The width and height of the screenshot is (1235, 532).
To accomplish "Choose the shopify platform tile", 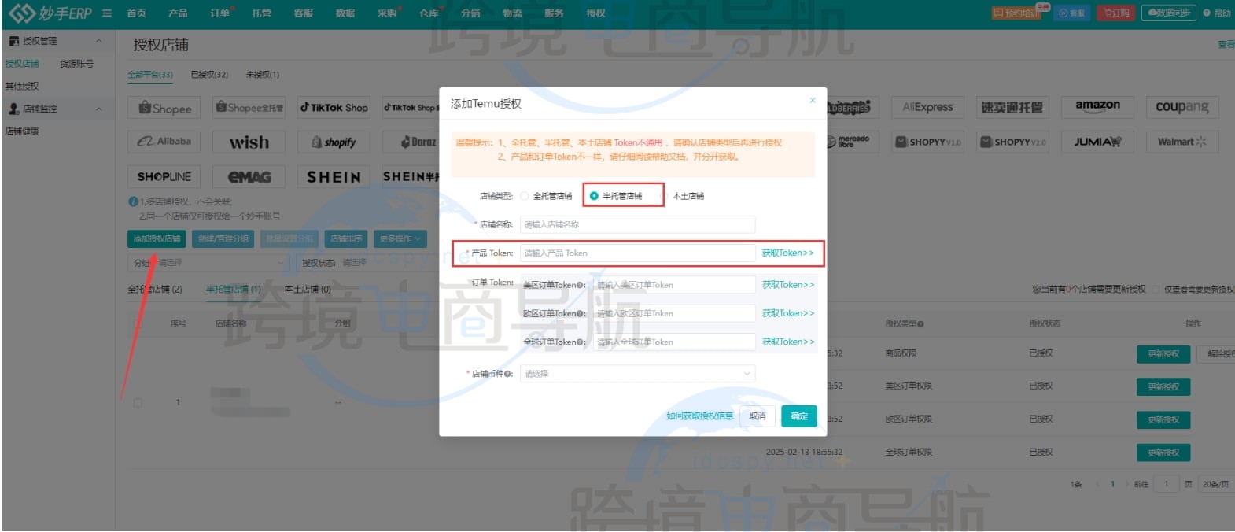I will pyautogui.click(x=334, y=142).
